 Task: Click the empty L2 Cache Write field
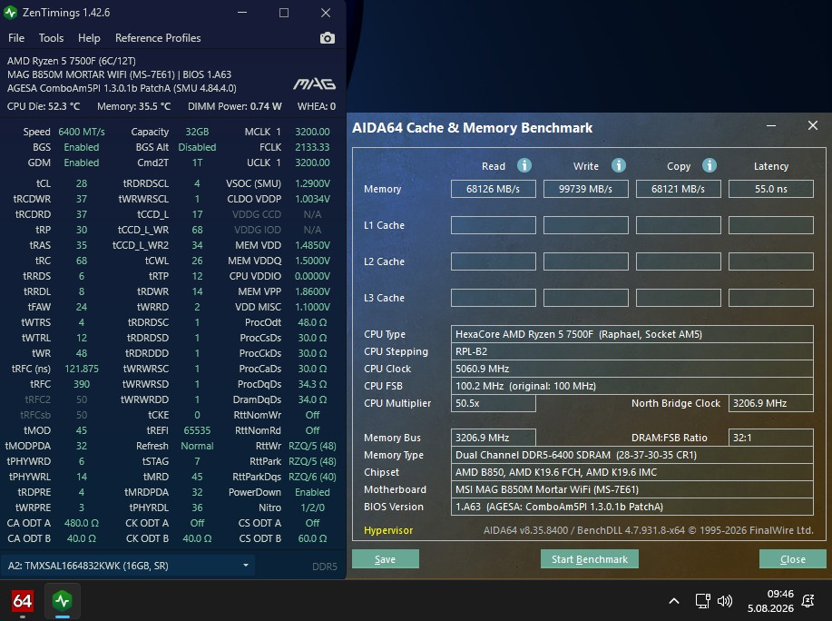pyautogui.click(x=586, y=261)
